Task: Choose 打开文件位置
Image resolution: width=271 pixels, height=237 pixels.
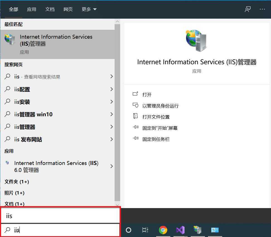Action: [156, 117]
